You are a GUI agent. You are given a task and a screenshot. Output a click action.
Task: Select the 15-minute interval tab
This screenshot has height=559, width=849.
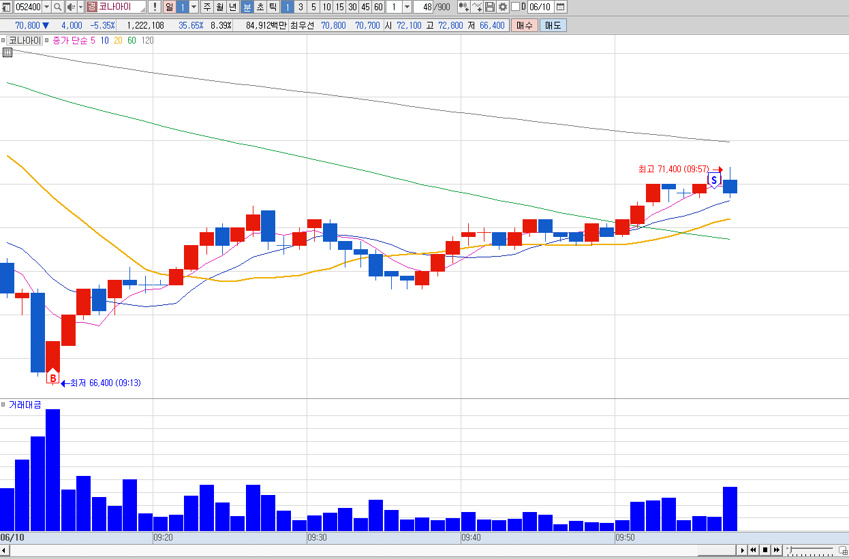(x=339, y=7)
